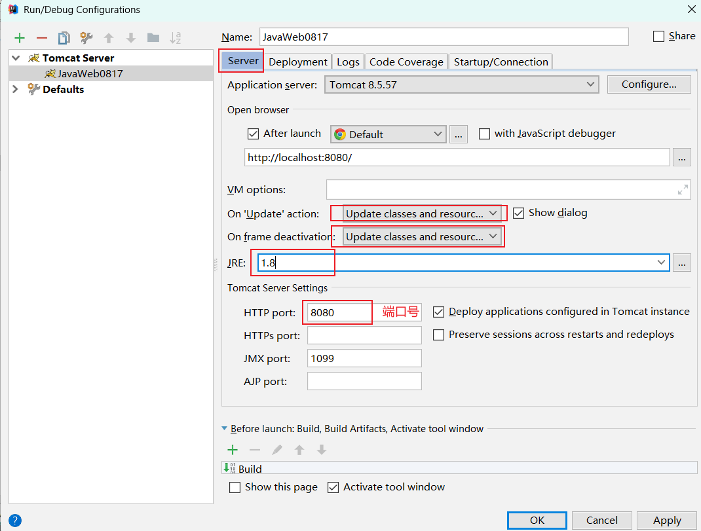Image resolution: width=701 pixels, height=531 pixels.
Task: Uncheck Deploy applications configured in Tomcat instance
Action: (x=438, y=312)
